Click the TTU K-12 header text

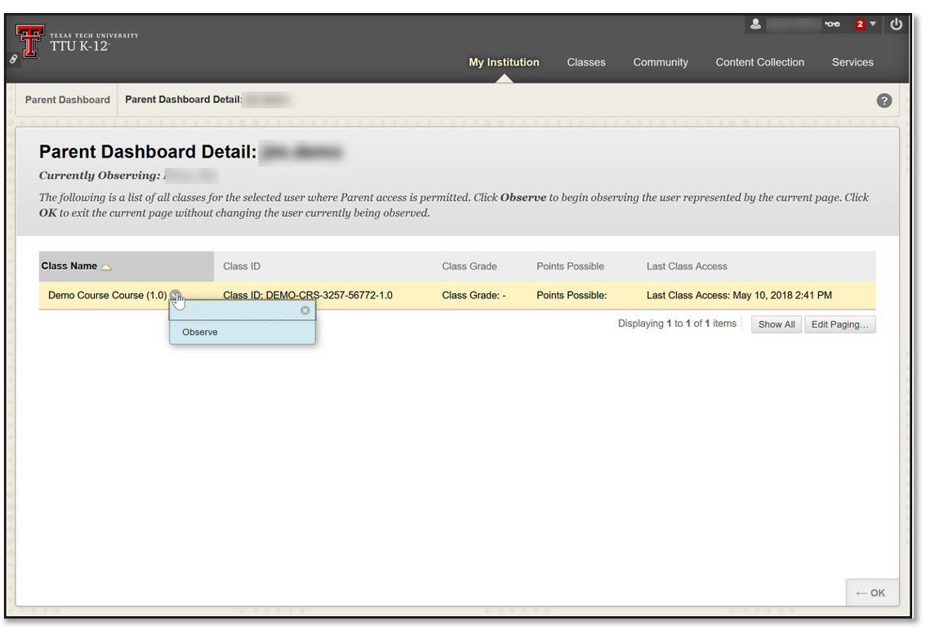pyautogui.click(x=80, y=46)
